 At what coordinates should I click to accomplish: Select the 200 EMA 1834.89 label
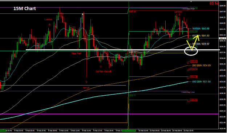201,66
